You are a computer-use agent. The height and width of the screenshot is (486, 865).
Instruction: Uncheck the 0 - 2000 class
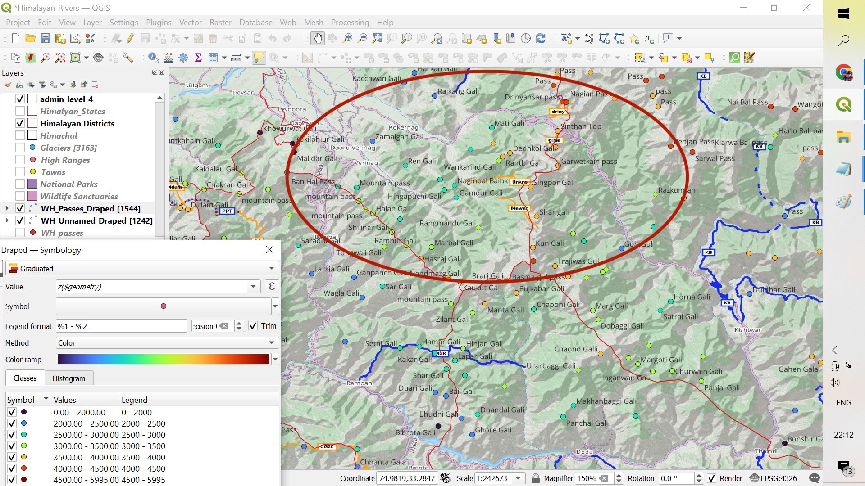pyautogui.click(x=12, y=412)
